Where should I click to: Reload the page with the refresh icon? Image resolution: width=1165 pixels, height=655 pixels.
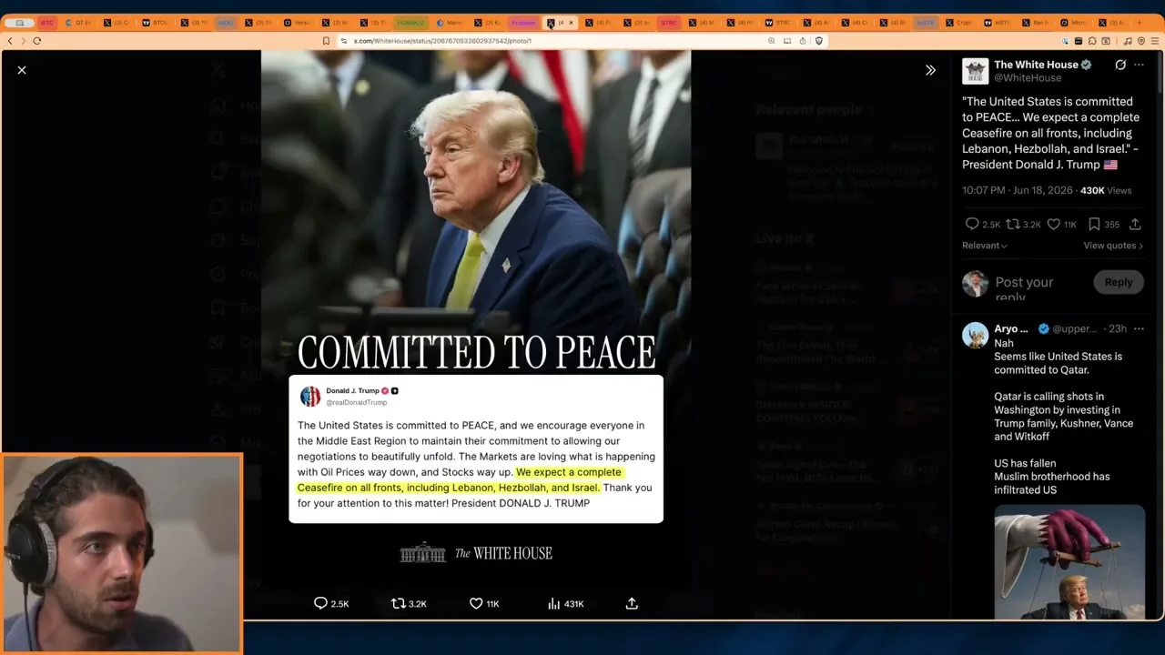[x=36, y=41]
